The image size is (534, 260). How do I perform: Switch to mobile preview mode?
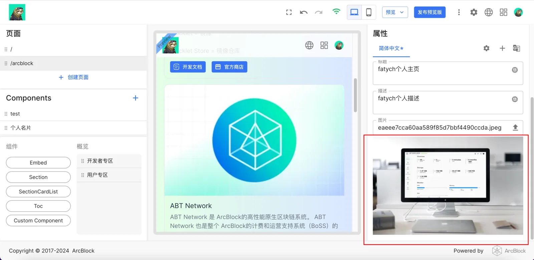pyautogui.click(x=369, y=12)
